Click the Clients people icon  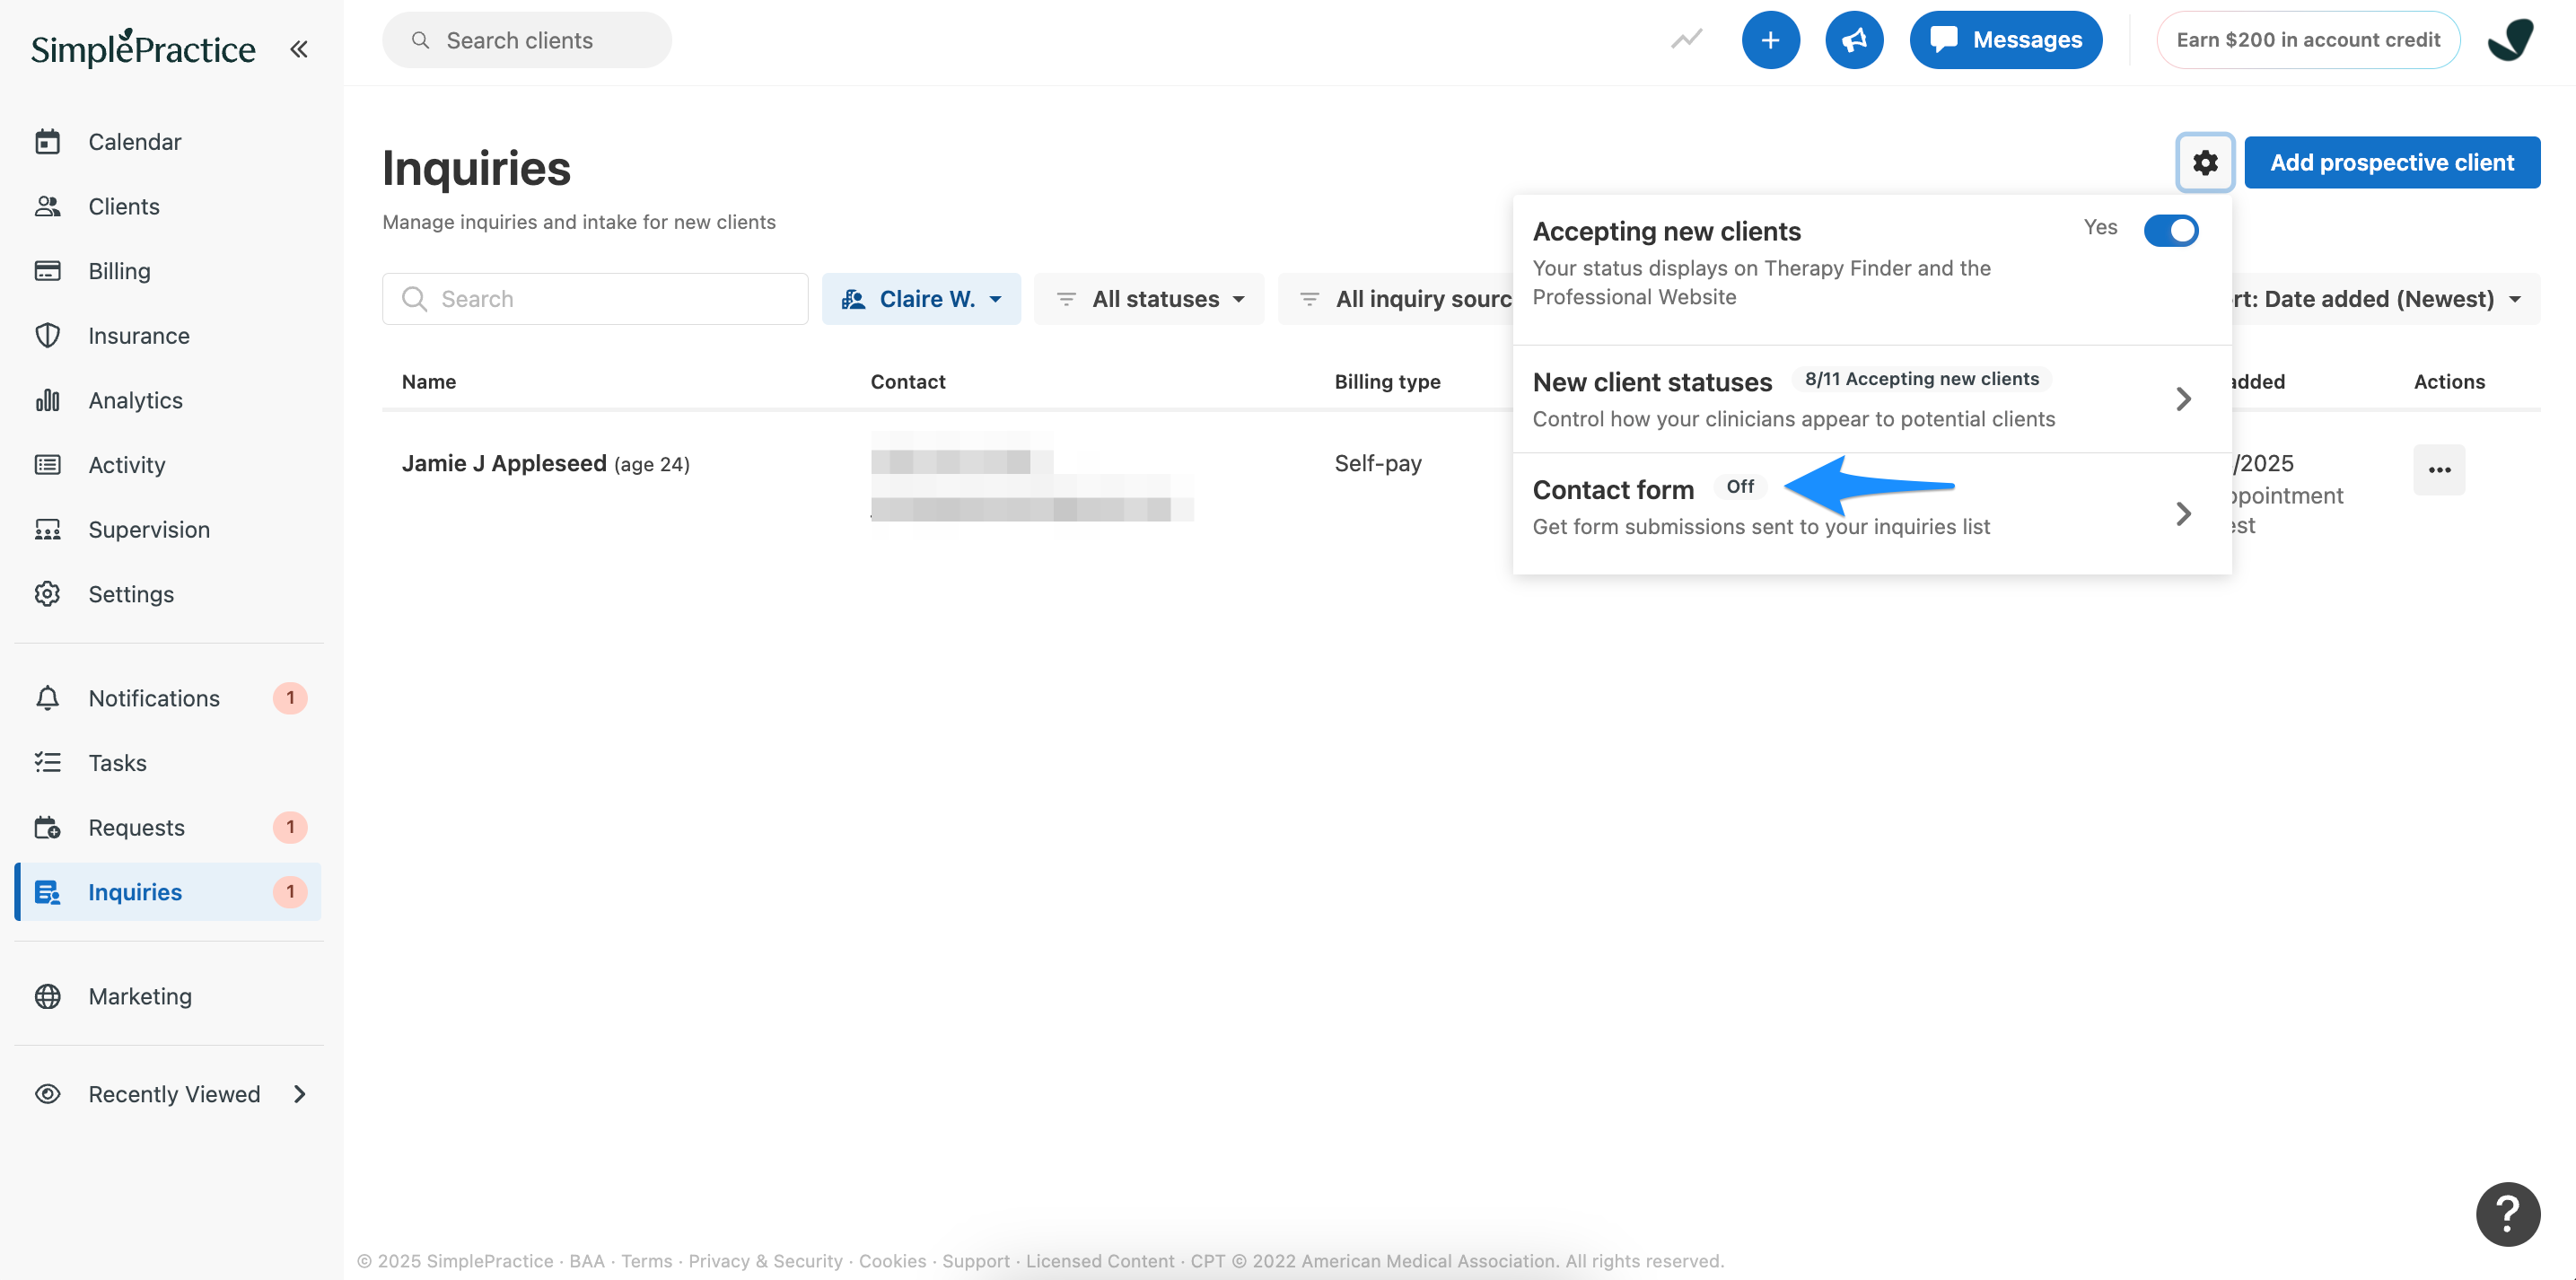tap(47, 206)
